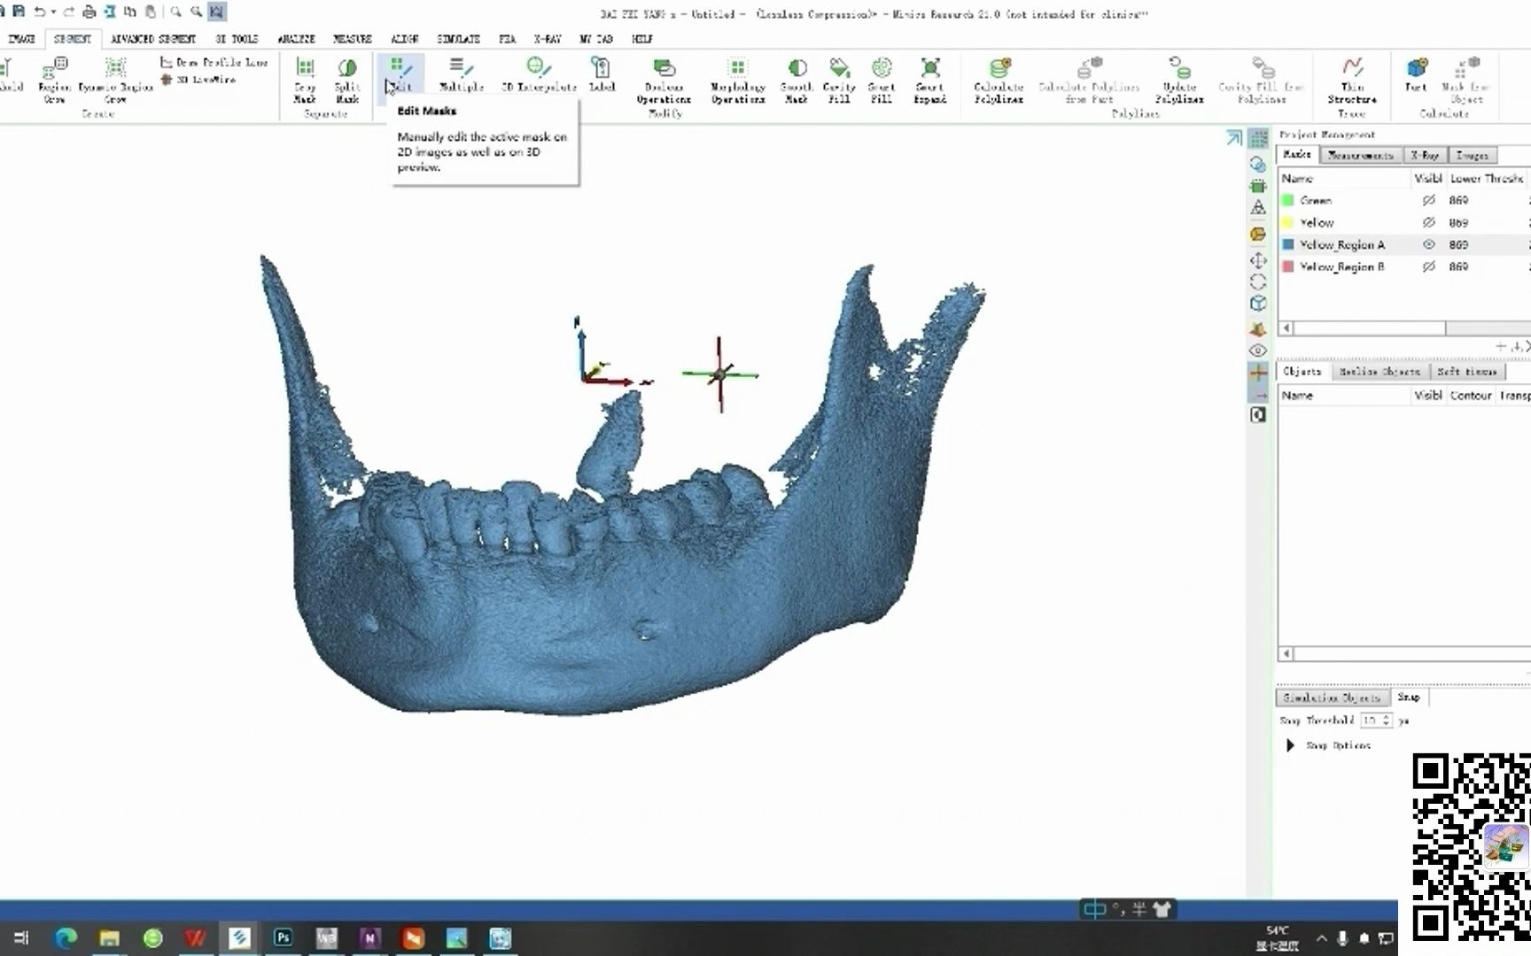Open the 3D TOOLS ribbon tab

pos(237,39)
